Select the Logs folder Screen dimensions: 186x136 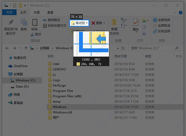coord(54,80)
